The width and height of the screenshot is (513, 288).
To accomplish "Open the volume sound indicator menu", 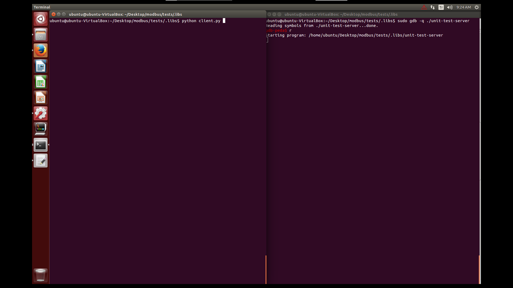I will [450, 7].
